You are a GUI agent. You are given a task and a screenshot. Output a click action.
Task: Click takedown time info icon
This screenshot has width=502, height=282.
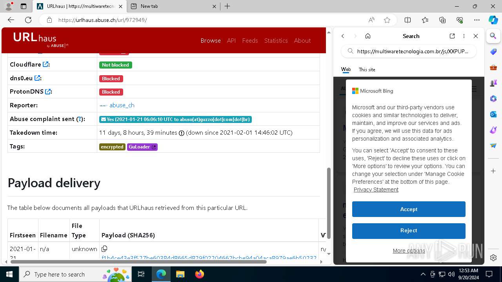(x=182, y=133)
